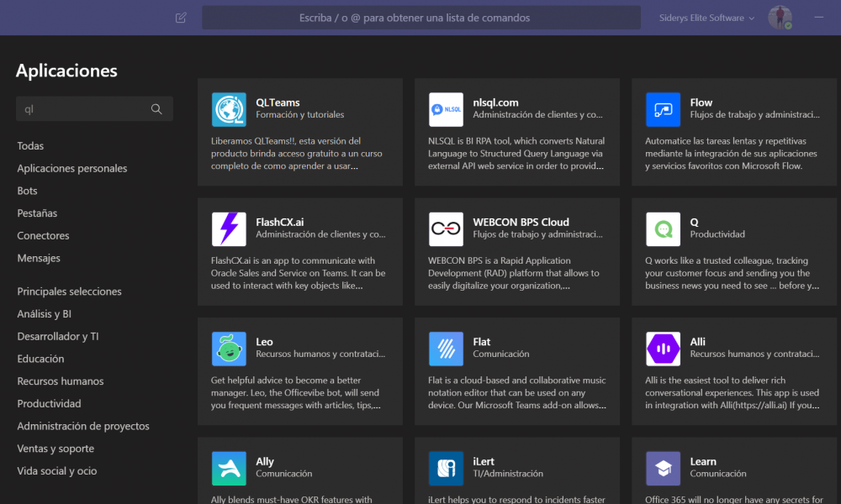
Task: Open Administración de proyectos filter
Action: 83,427
